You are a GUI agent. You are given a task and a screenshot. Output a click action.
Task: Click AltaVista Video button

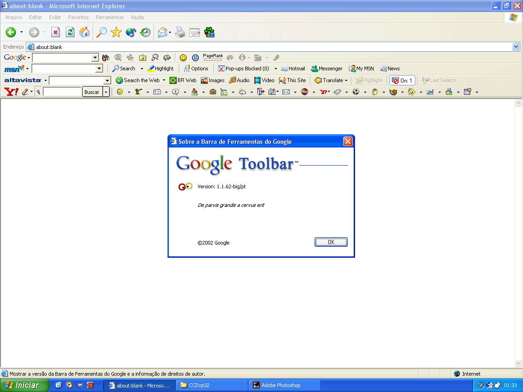264,80
